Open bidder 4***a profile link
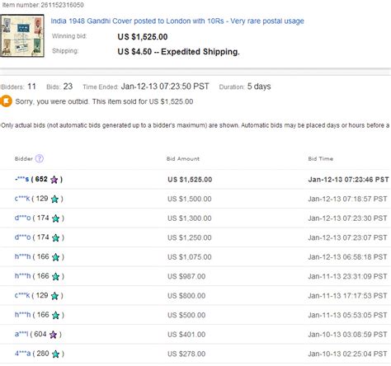The width and height of the screenshot is (391, 366). click(22, 354)
